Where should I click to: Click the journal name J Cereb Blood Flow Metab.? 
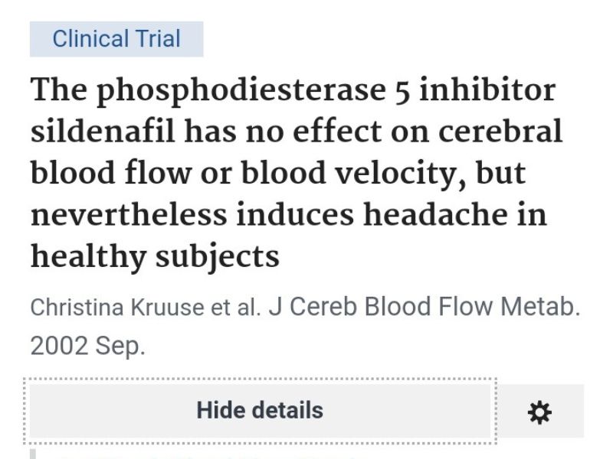point(425,307)
